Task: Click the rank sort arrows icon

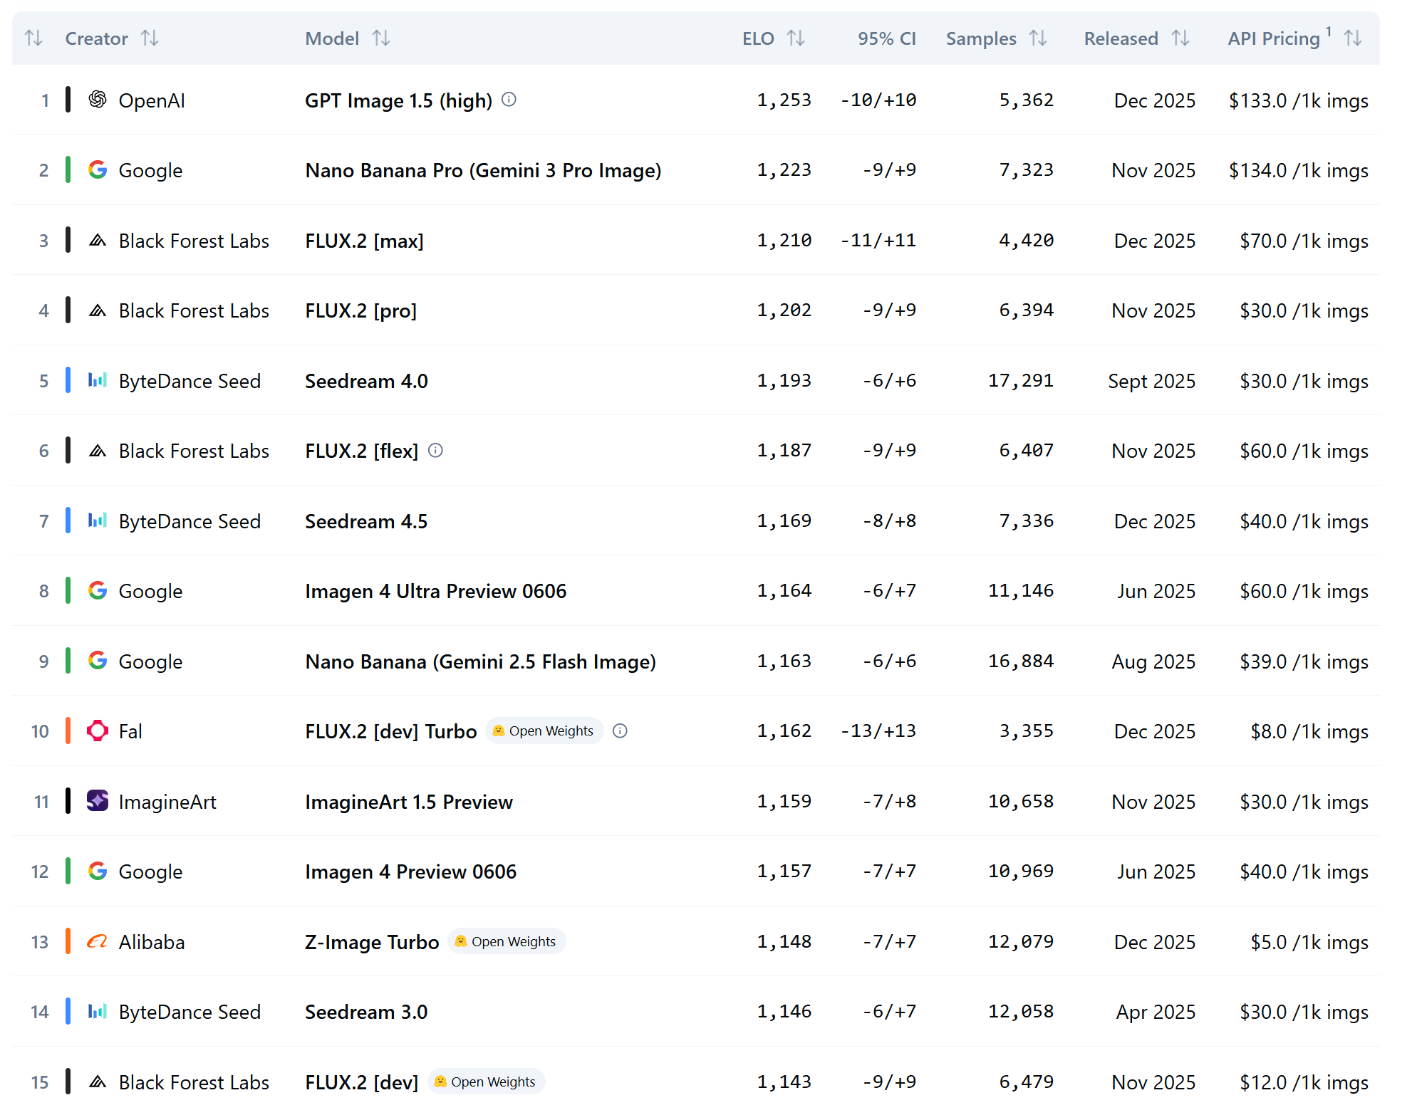Action: pyautogui.click(x=33, y=38)
